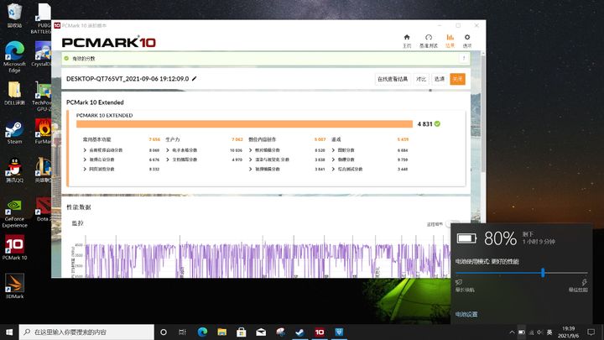This screenshot has width=604, height=340.
Task: Click the view results online button
Action: click(x=393, y=79)
